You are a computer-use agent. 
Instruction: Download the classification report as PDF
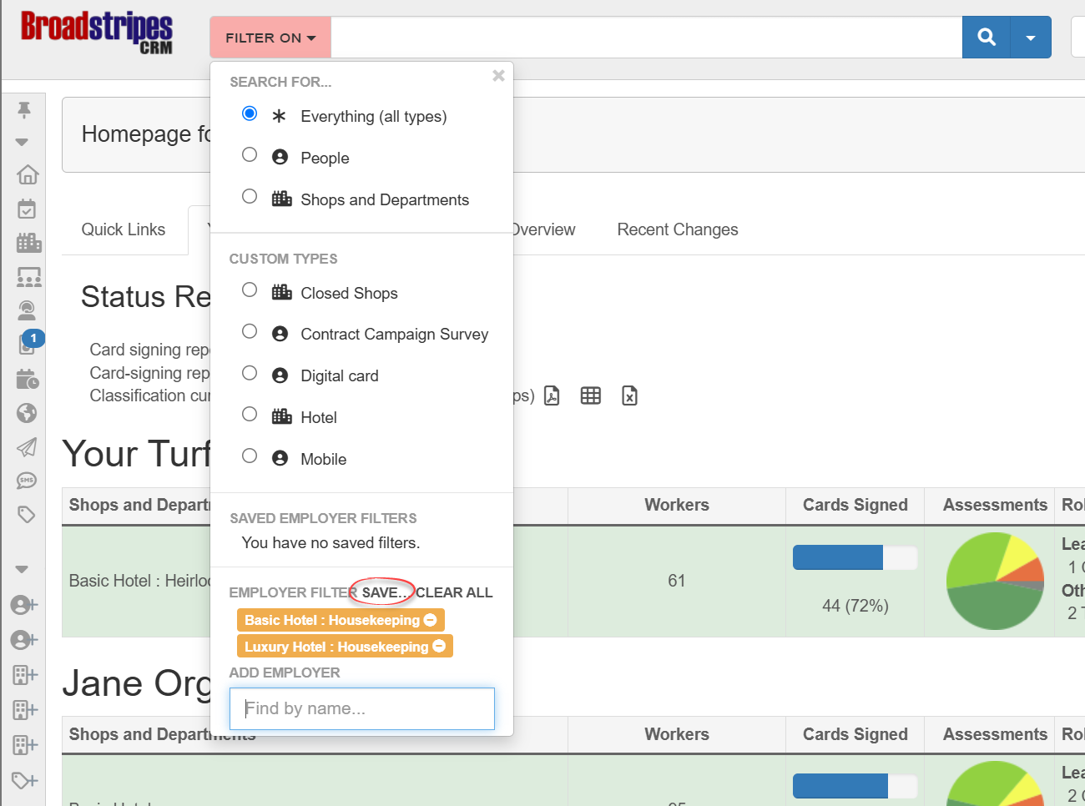(x=552, y=395)
